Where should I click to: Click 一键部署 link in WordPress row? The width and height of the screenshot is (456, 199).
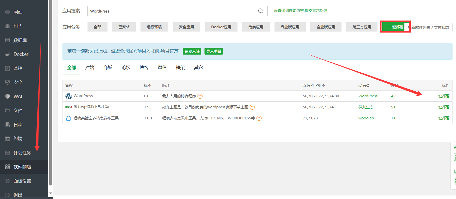(x=442, y=96)
